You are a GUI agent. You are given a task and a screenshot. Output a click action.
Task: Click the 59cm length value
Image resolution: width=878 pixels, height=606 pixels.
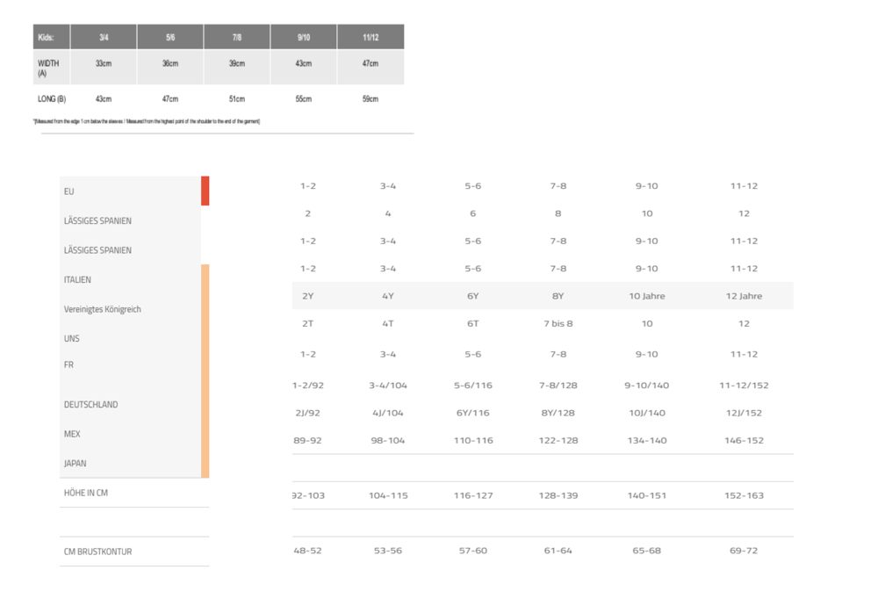click(371, 98)
